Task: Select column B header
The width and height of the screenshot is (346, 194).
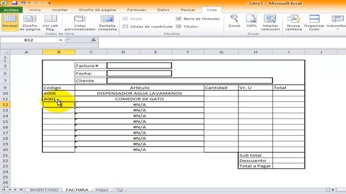Action: click(59, 52)
